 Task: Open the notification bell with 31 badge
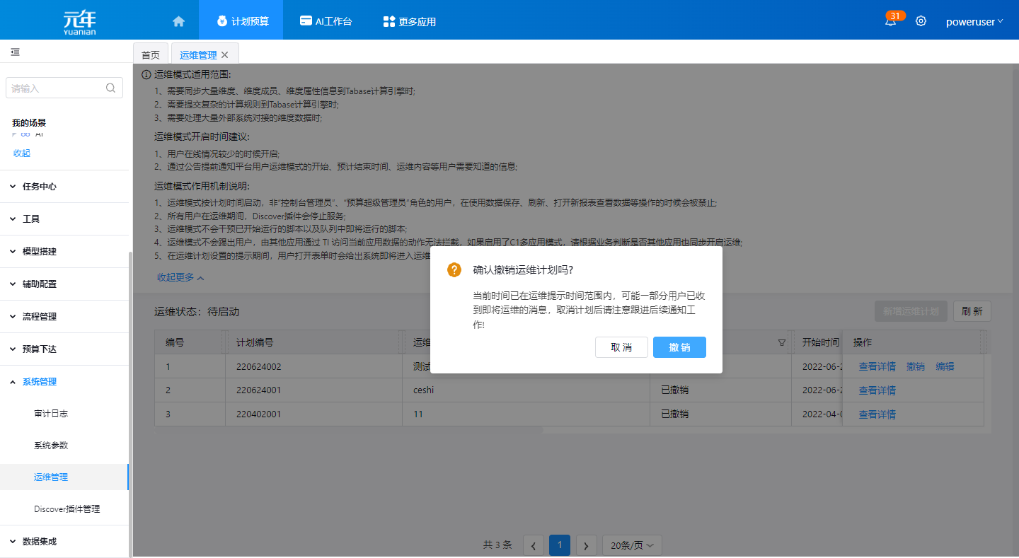click(x=890, y=21)
